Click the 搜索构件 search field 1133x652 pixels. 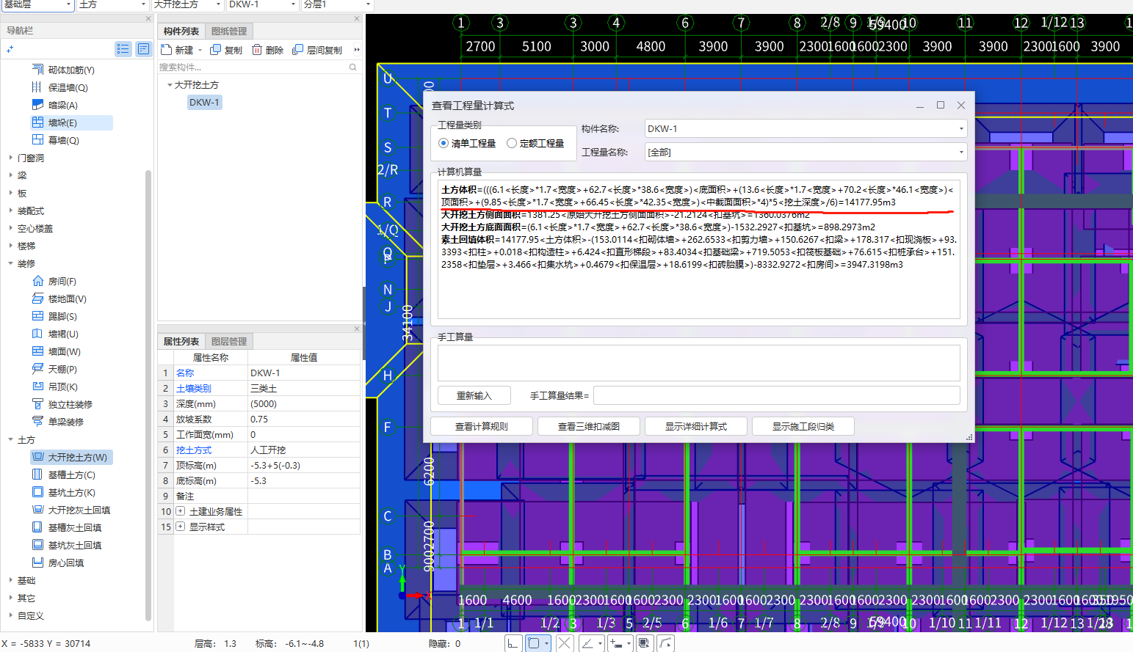click(259, 67)
